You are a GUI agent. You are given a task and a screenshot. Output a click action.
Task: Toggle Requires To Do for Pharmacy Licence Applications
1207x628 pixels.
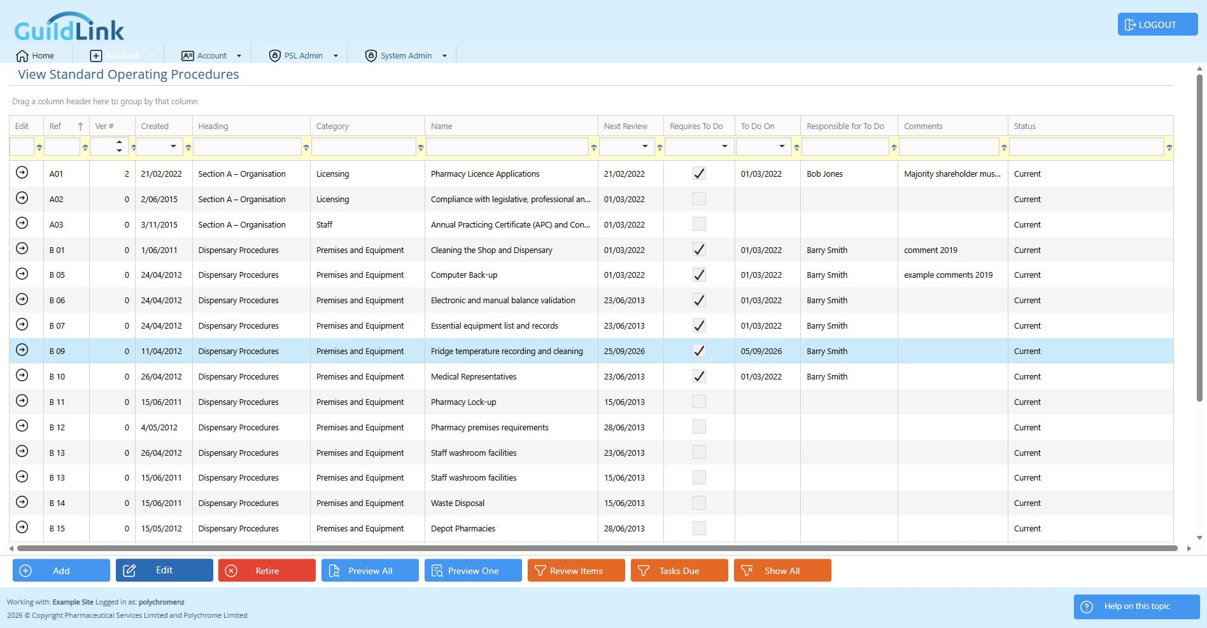699,173
